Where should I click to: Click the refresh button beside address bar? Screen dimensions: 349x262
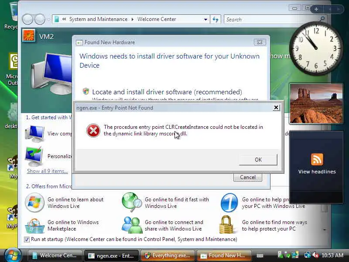click(216, 19)
